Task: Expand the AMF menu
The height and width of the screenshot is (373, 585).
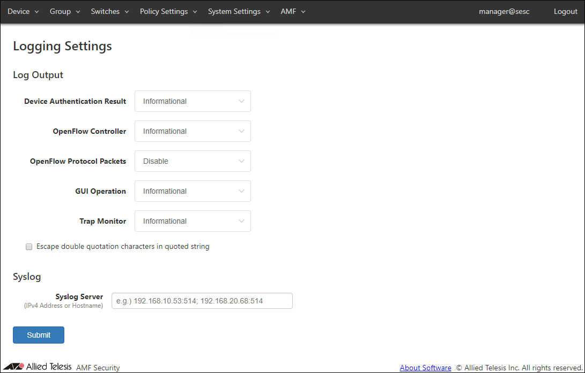Action: click(293, 11)
